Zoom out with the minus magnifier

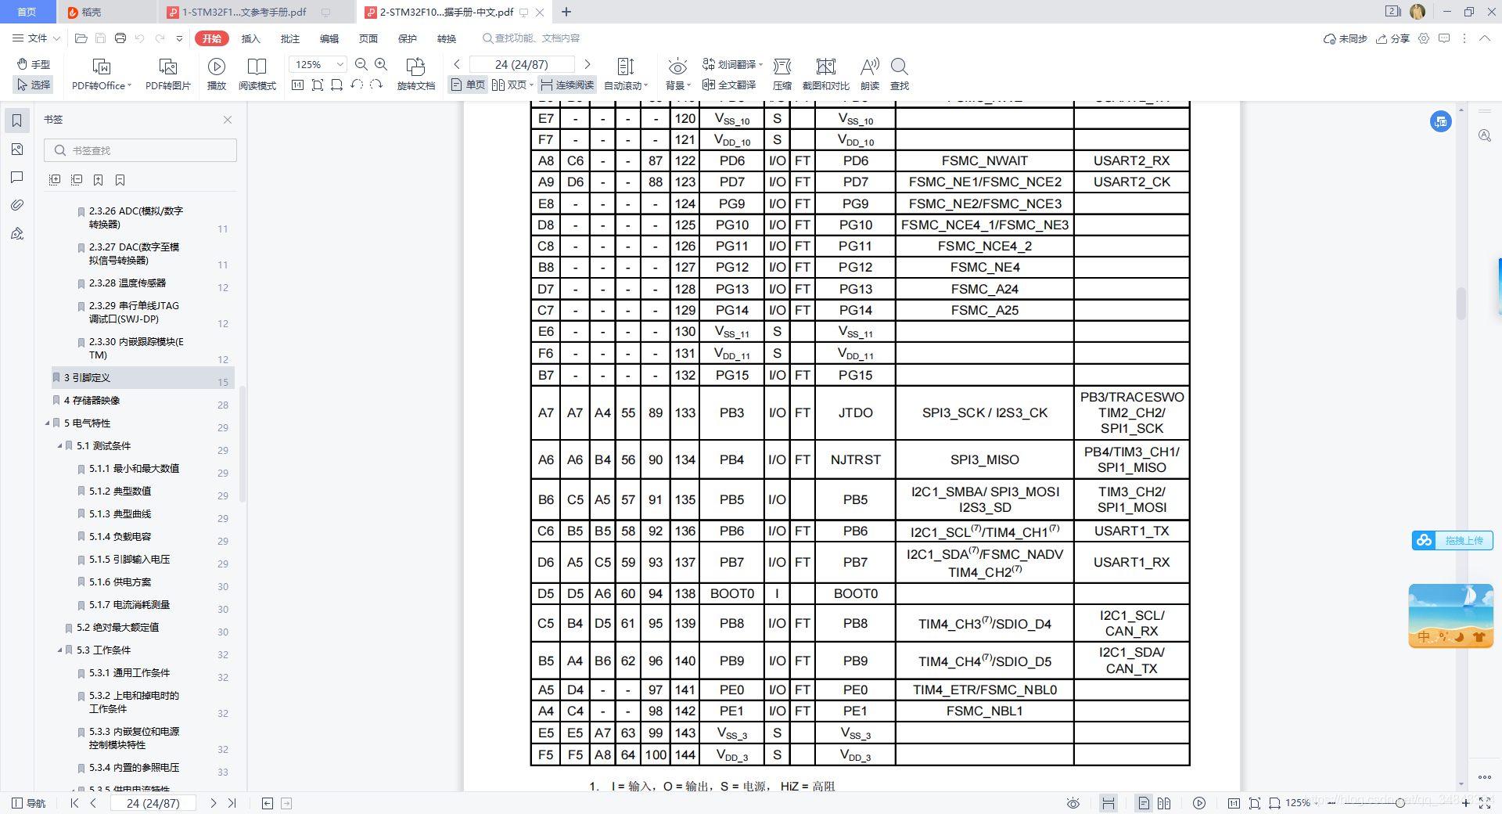click(361, 64)
